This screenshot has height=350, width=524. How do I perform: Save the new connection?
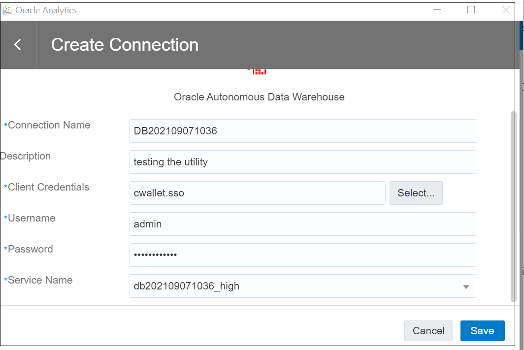coord(482,331)
